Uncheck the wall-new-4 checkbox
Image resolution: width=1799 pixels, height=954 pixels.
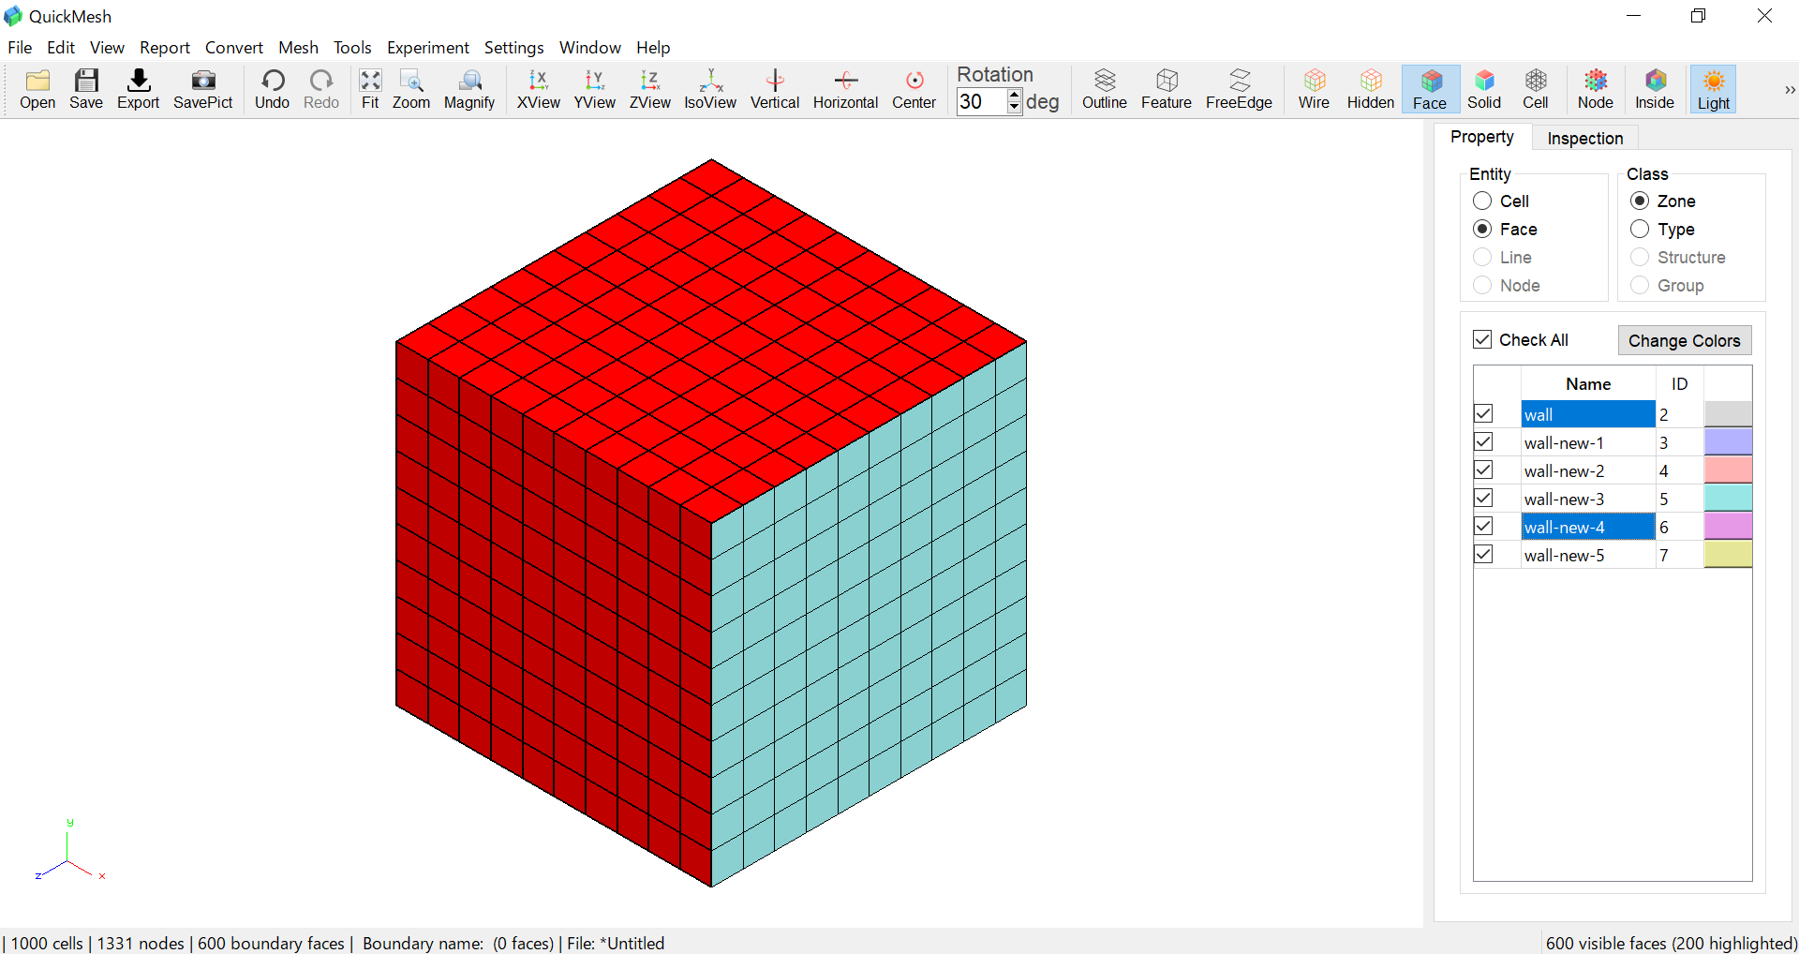coord(1483,526)
